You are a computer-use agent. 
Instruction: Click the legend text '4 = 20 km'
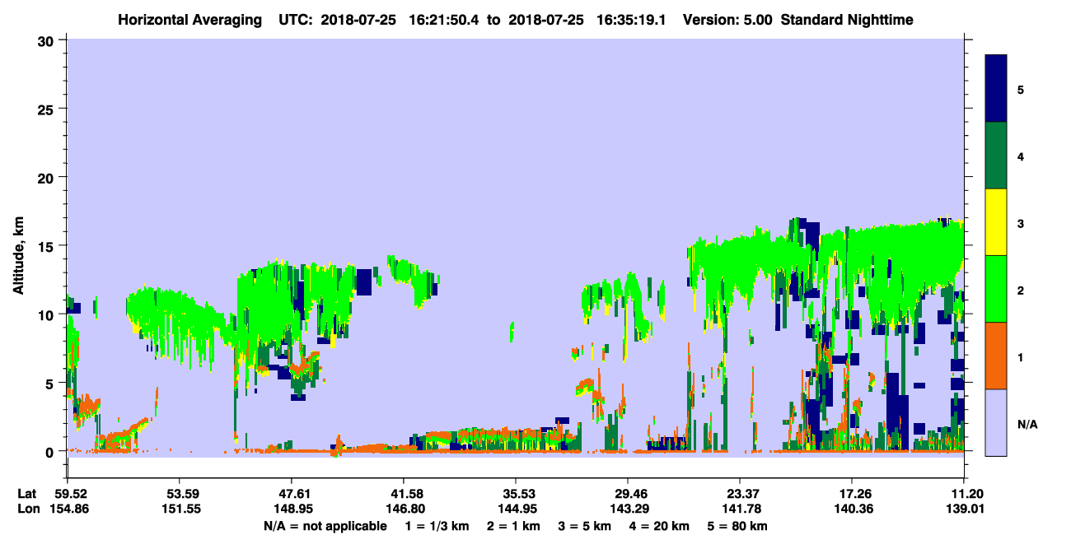click(659, 525)
